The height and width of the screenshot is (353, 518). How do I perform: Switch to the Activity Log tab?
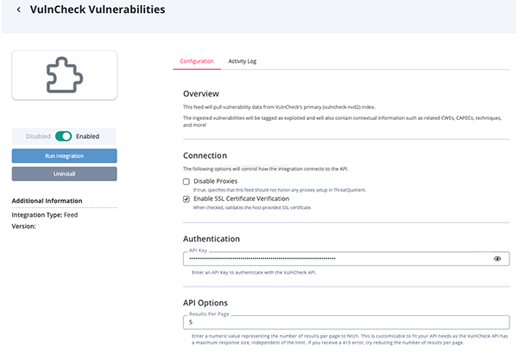tap(242, 61)
